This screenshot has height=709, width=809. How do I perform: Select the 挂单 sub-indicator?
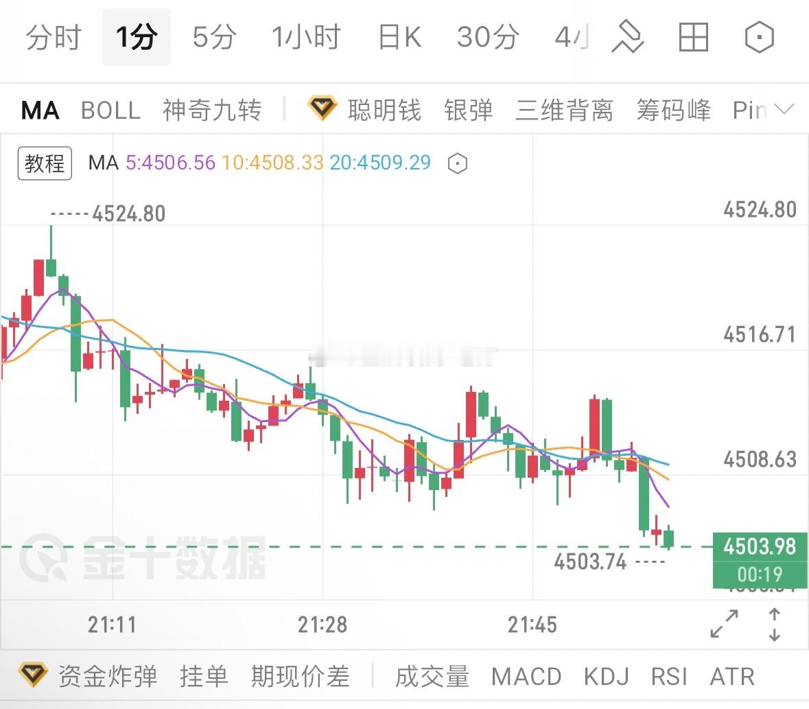pyautogui.click(x=204, y=676)
